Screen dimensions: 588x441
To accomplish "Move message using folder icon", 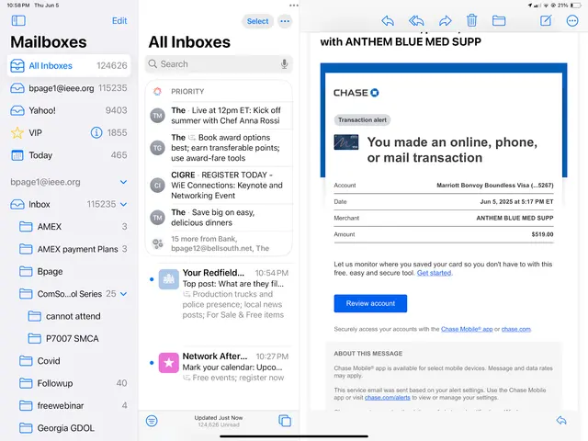I will tap(499, 20).
